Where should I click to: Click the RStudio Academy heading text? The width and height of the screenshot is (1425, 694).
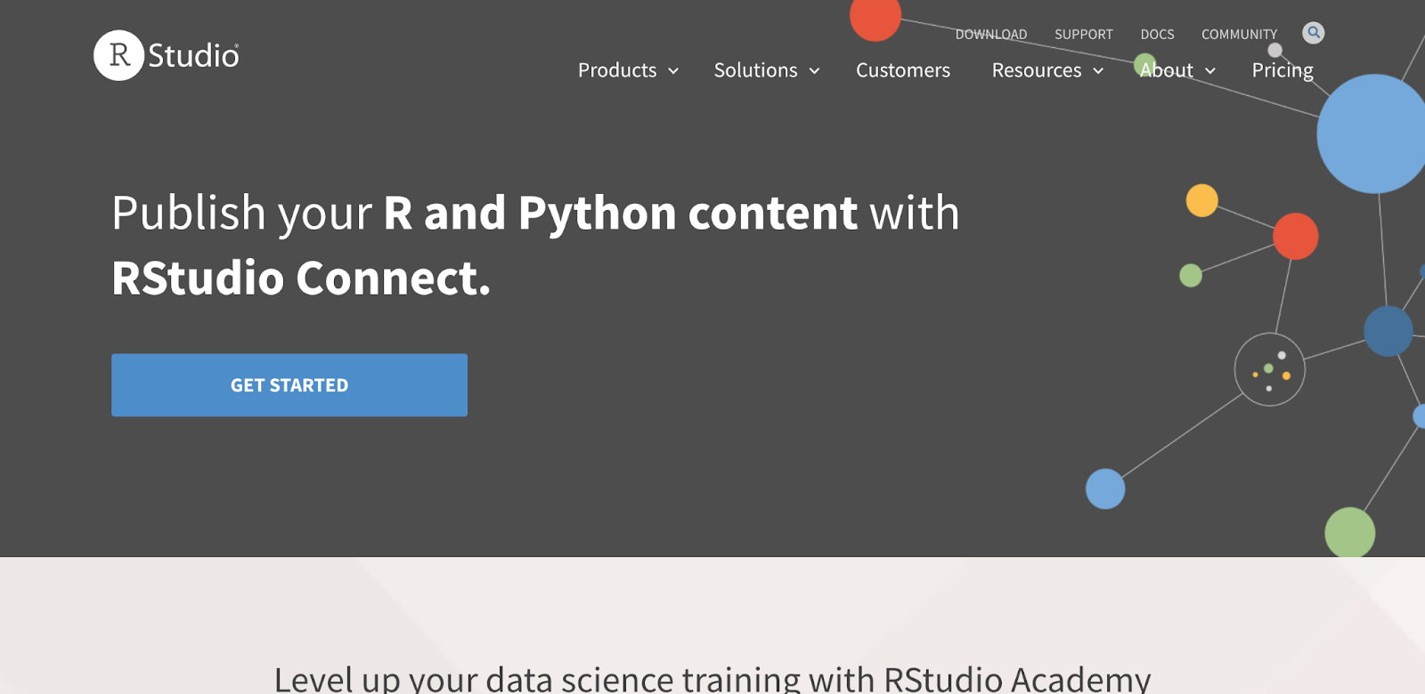712,678
